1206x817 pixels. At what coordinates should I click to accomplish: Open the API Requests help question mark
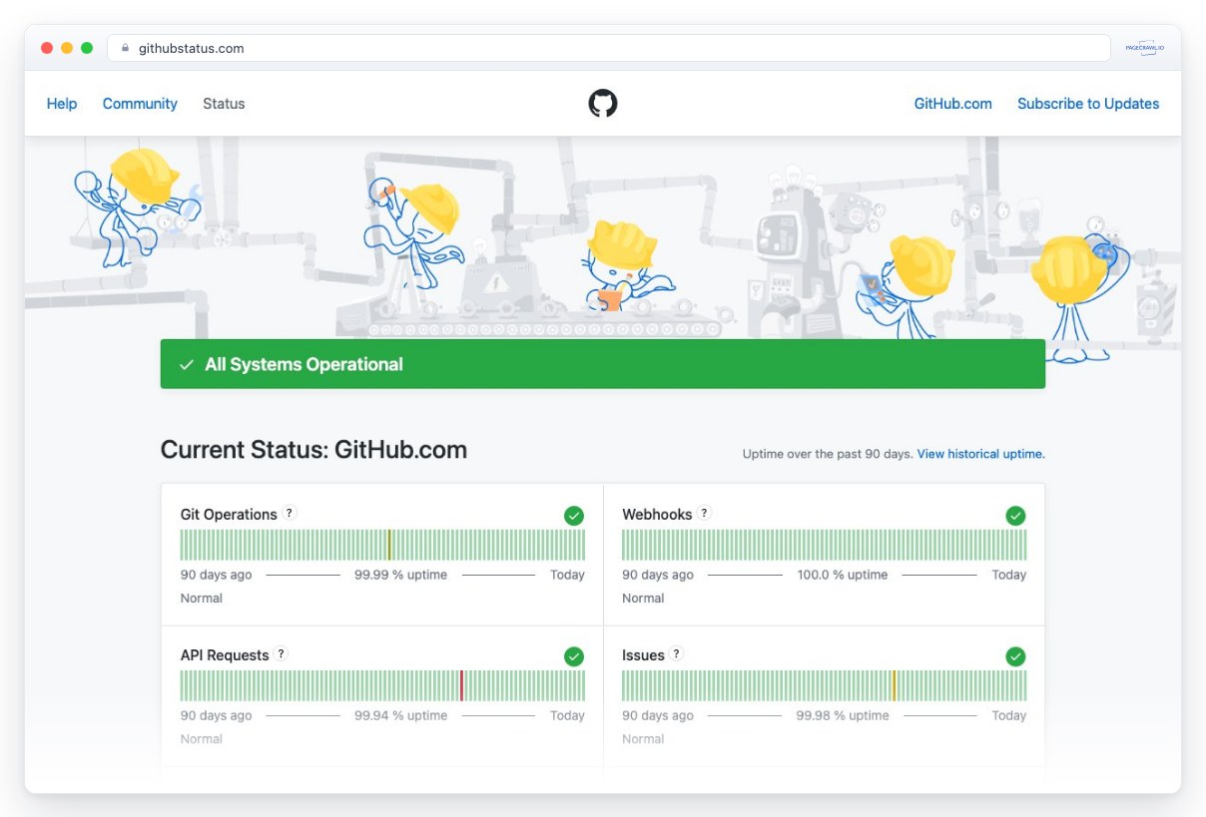282,654
